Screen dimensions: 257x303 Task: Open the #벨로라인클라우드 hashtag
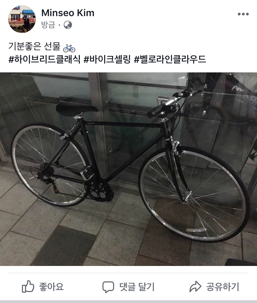coord(170,59)
